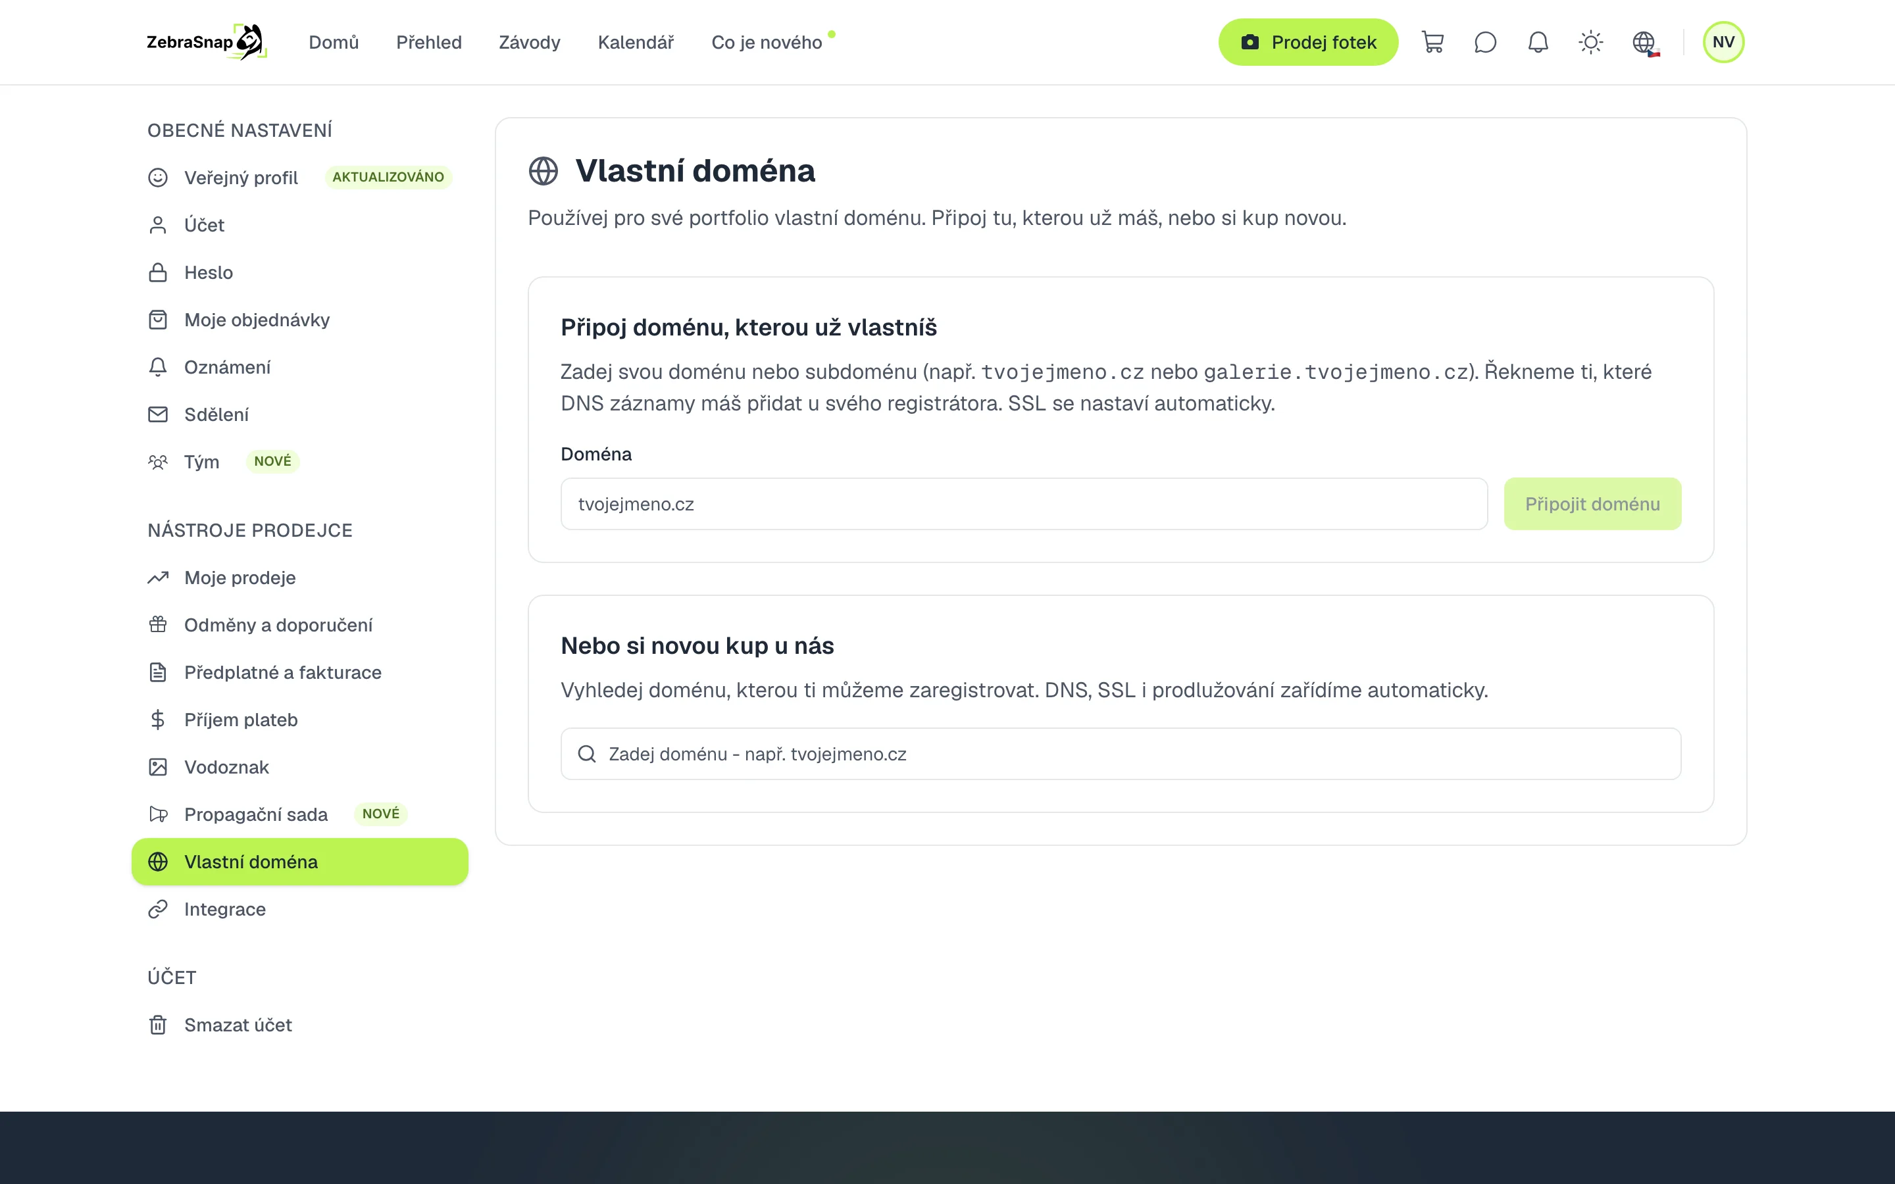Toggle the light/dark theme sun icon
The width and height of the screenshot is (1895, 1184).
pos(1590,42)
